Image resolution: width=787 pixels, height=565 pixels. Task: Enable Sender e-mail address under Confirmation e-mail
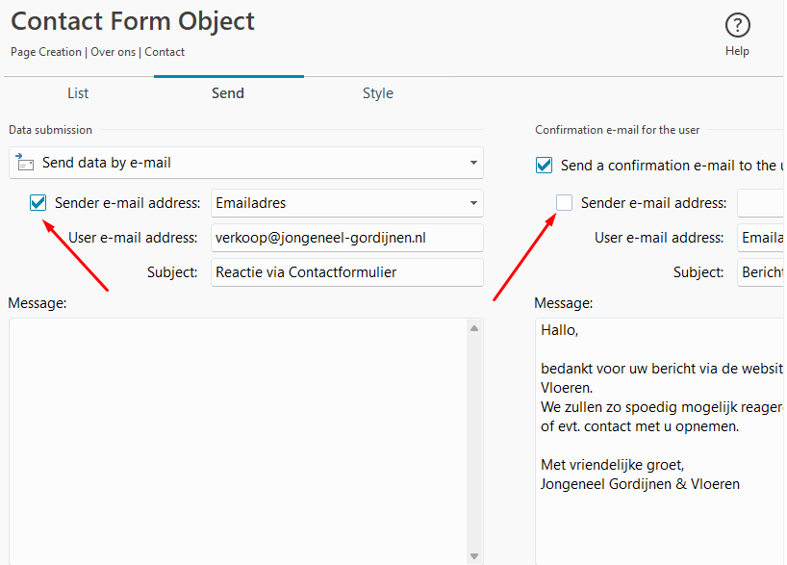tap(565, 203)
